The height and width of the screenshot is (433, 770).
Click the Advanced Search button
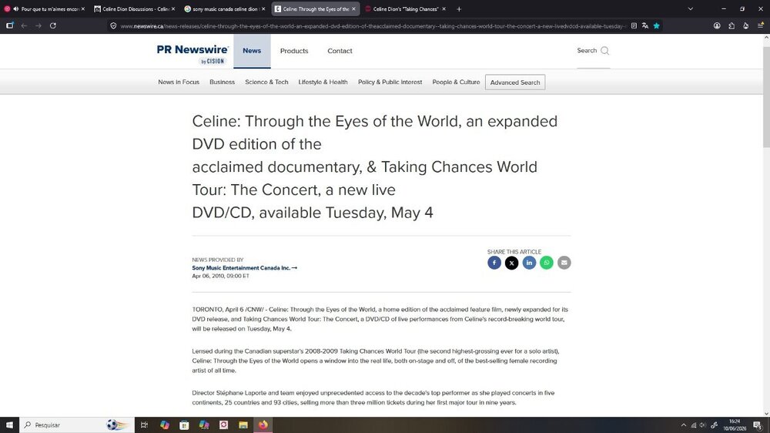(515, 82)
